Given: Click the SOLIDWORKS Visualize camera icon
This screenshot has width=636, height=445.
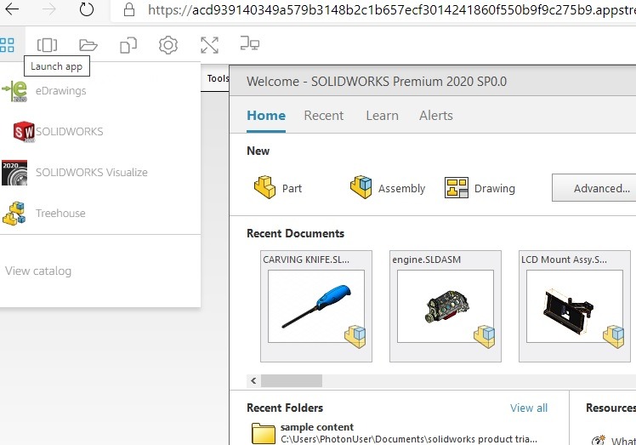Looking at the screenshot, I should click(14, 173).
